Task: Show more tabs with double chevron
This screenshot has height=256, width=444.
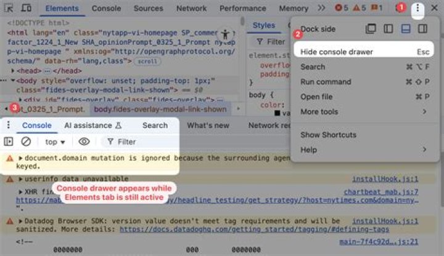Action: click(321, 8)
